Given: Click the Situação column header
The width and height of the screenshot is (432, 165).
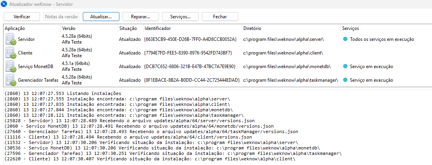Looking at the screenshot, I should 128,28.
